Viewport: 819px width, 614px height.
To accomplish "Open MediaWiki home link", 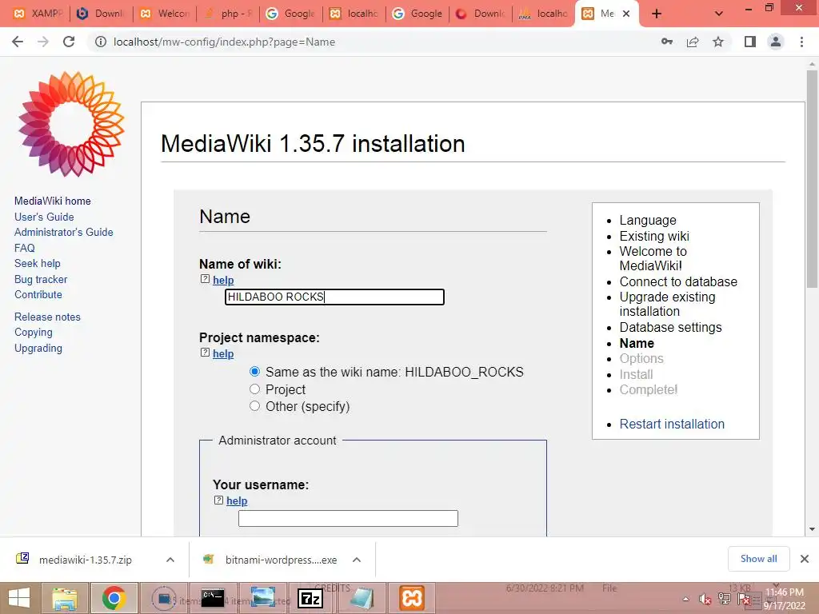I will [x=52, y=201].
